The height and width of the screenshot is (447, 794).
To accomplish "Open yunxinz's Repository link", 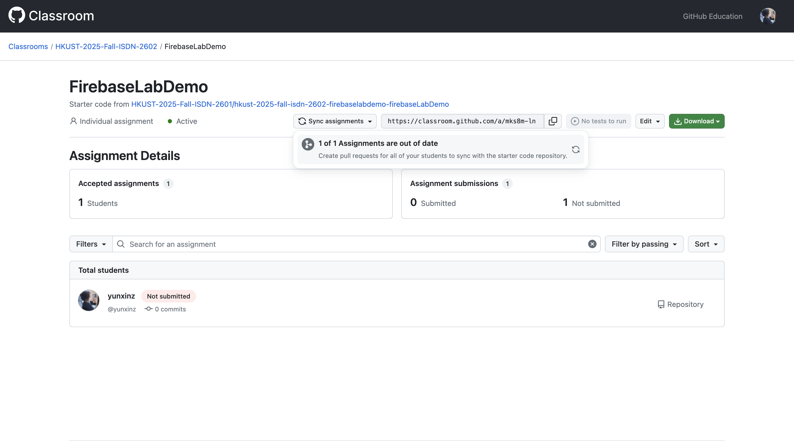I will [x=681, y=305].
